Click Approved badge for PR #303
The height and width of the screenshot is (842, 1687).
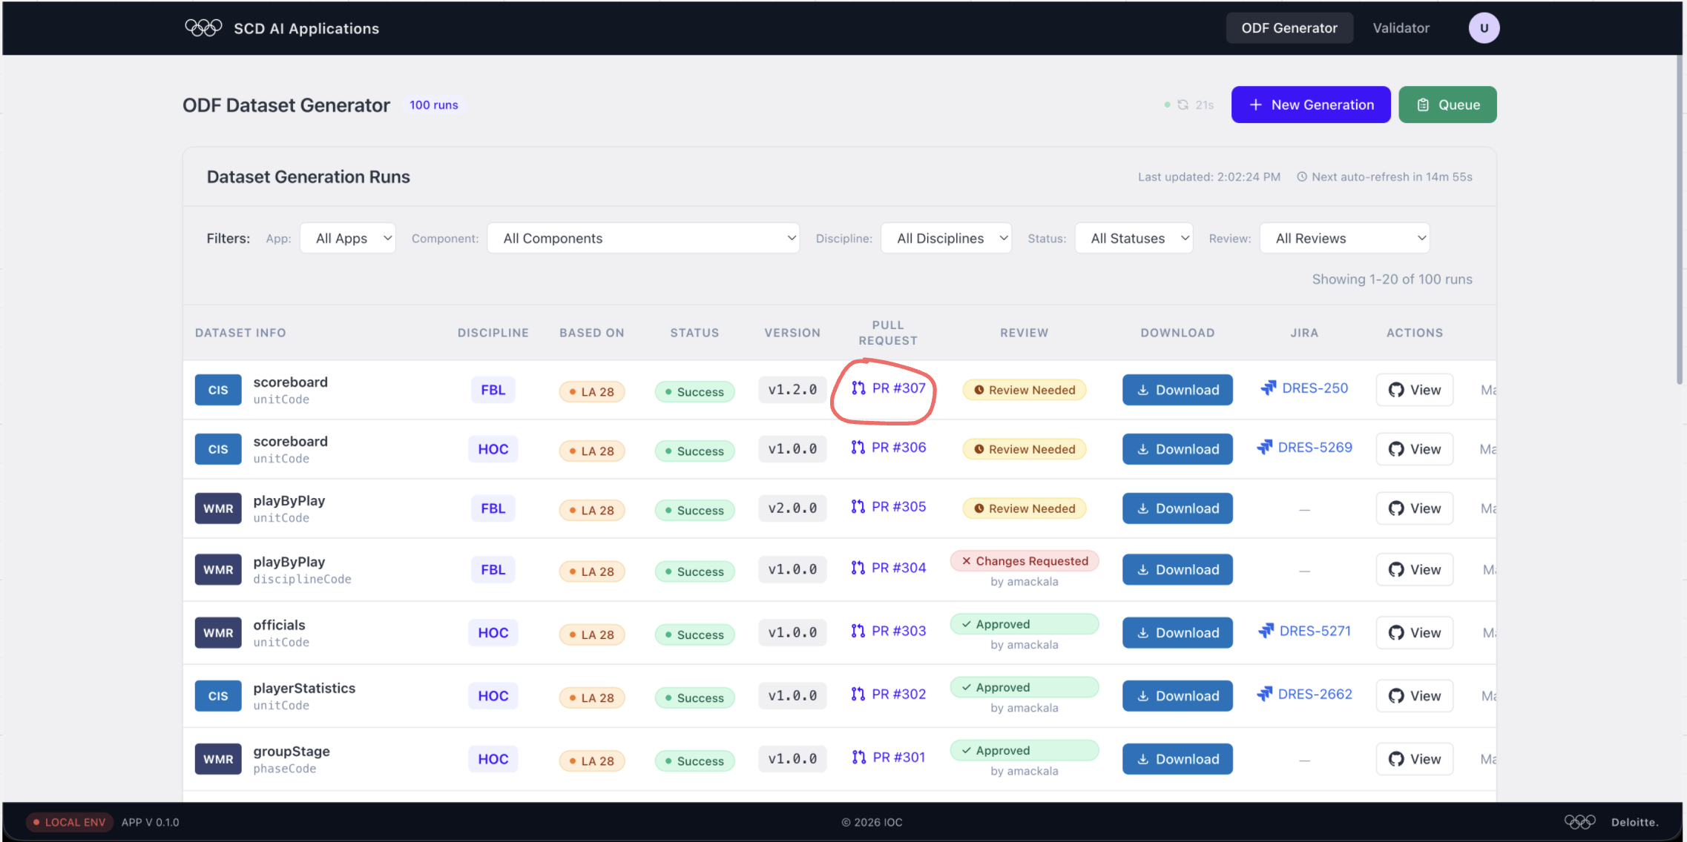[1024, 624]
